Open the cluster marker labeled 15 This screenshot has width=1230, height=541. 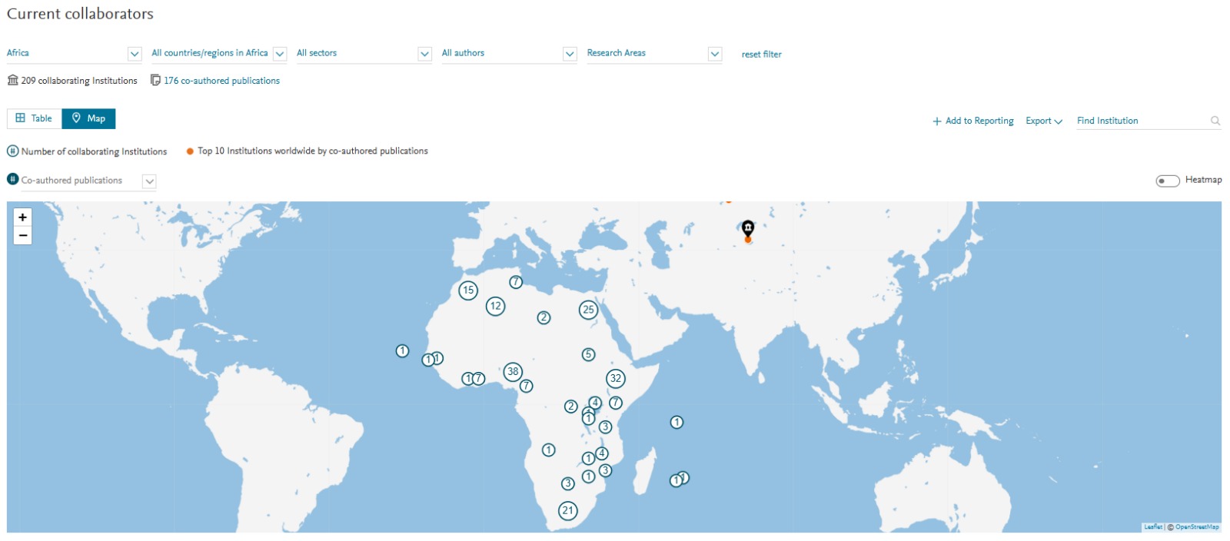pyautogui.click(x=468, y=290)
